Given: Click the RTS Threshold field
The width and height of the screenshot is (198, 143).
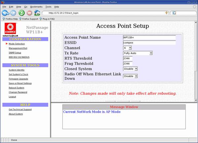Looking at the screenshot, I should pos(128,58).
